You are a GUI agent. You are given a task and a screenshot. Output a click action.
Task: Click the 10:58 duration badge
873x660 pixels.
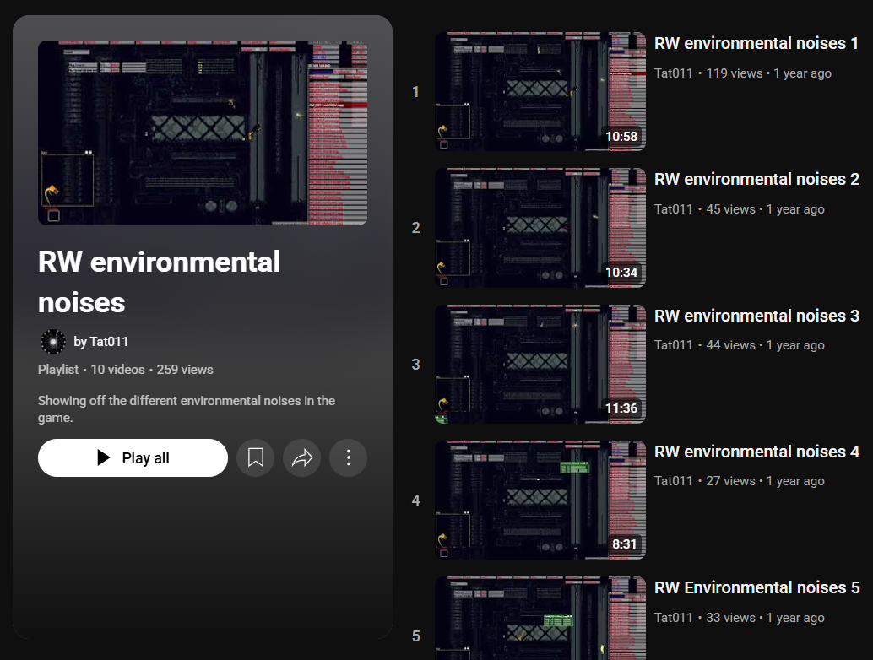[621, 137]
